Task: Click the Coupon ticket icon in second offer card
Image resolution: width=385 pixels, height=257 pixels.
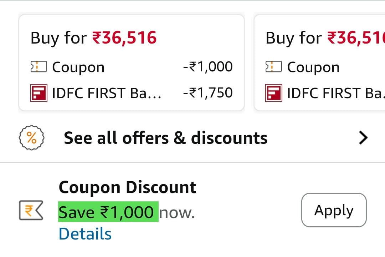Action: pos(273,67)
